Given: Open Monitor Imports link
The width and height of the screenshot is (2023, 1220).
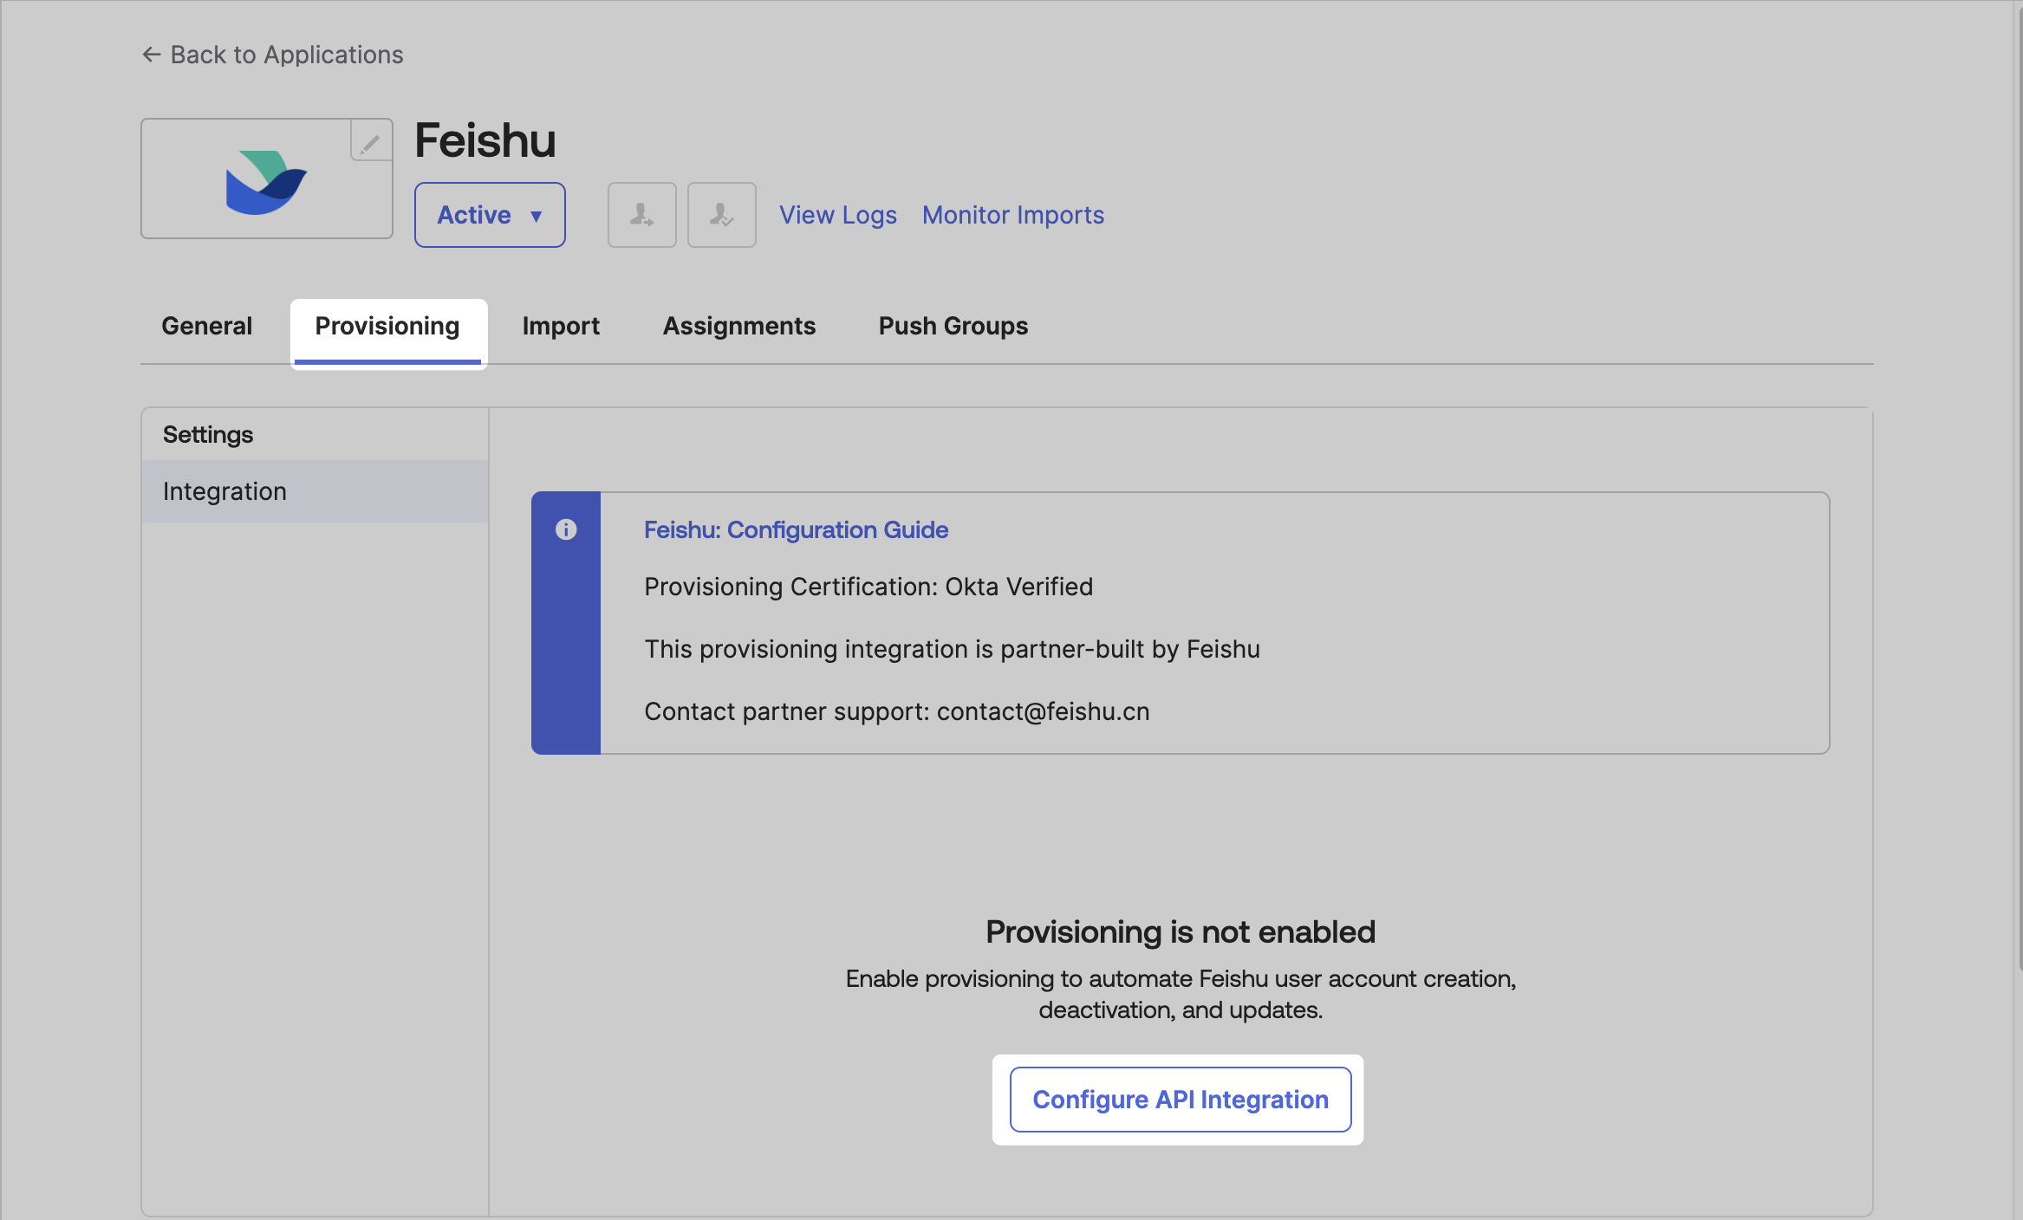Looking at the screenshot, I should tap(1013, 215).
